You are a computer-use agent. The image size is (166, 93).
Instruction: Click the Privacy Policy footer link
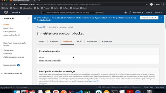pyautogui.click(x=148, y=87)
